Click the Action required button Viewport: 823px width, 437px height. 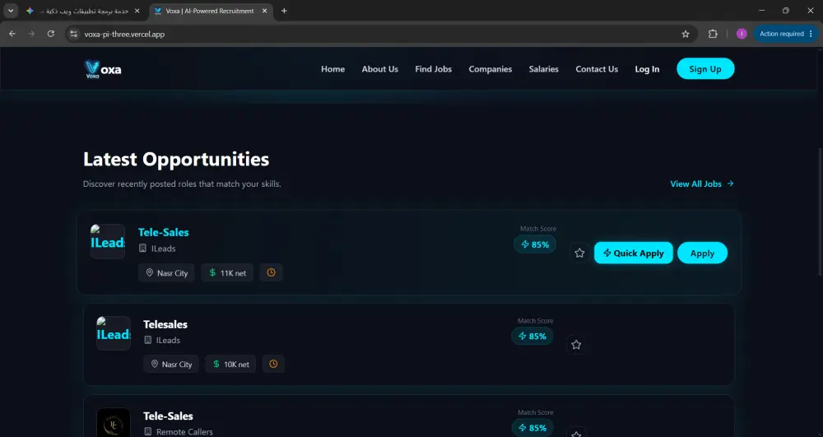(x=786, y=34)
